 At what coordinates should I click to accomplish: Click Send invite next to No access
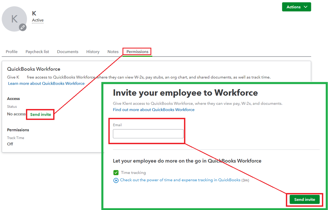pyautogui.click(x=41, y=114)
